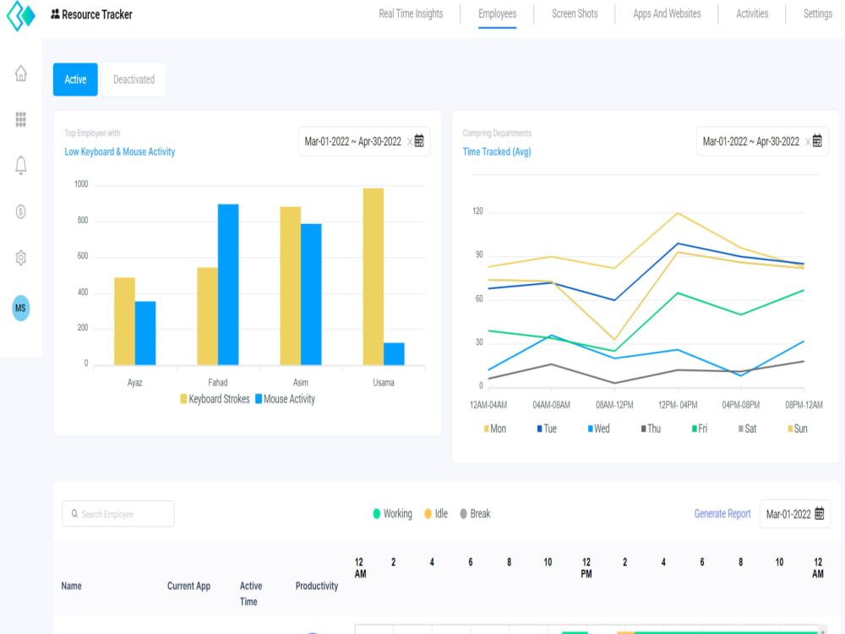Viewport: 845px width, 634px height.
Task: Open the notifications bell icon
Action: coord(20,165)
